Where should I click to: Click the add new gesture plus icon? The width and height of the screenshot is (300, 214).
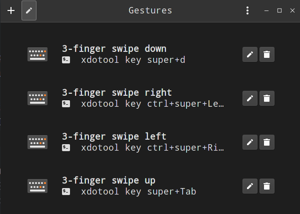pos(11,10)
